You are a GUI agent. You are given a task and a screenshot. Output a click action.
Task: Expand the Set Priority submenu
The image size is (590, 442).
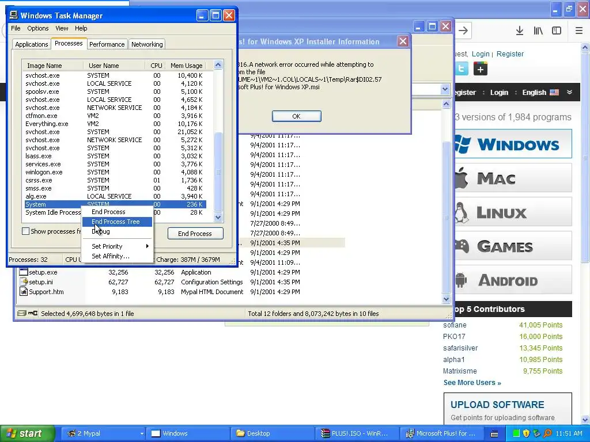[x=118, y=246]
